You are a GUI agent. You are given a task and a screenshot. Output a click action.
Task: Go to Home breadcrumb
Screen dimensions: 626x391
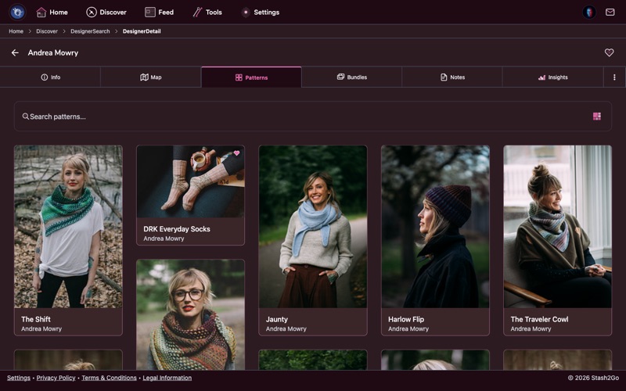16,31
